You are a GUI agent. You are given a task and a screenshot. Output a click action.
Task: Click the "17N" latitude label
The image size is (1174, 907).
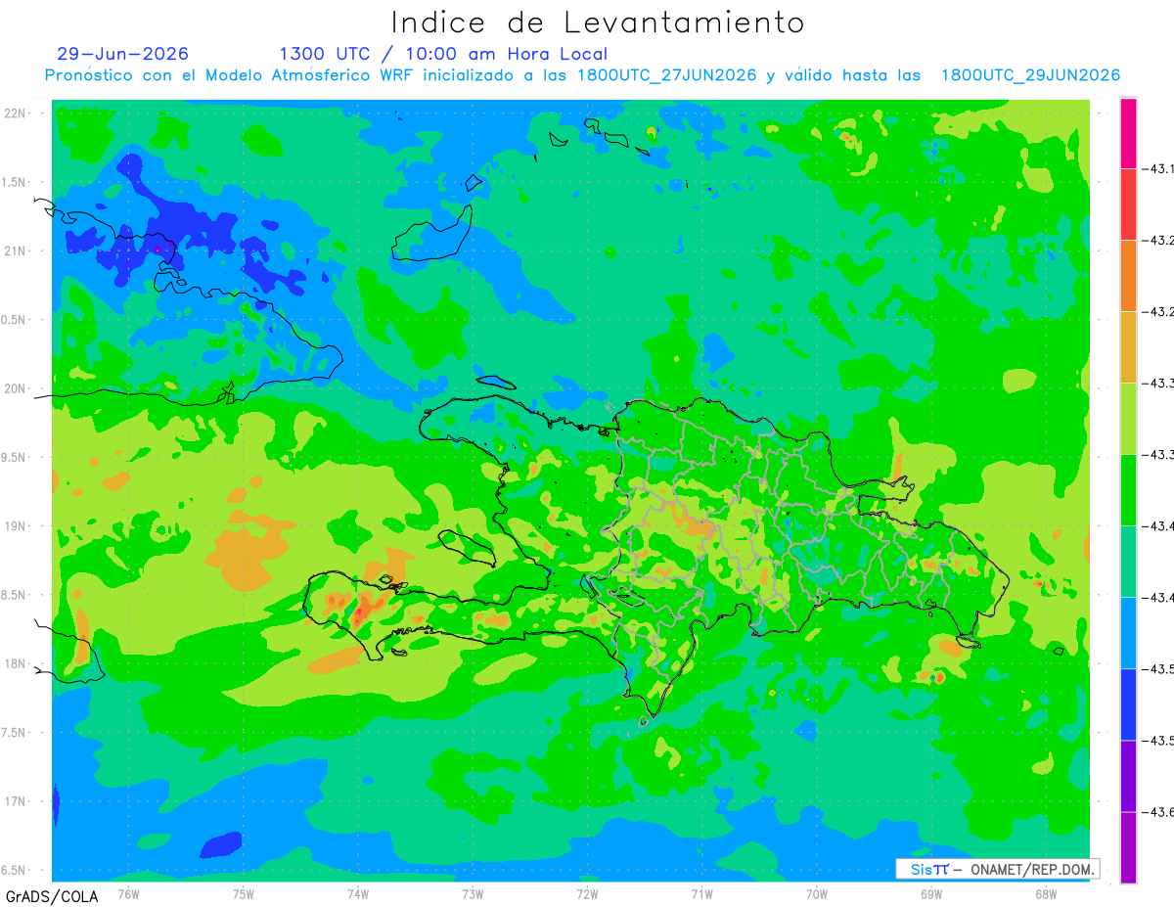(17, 801)
